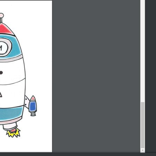
Task: Click the blank white page area below rocket
Action: coord(26,145)
